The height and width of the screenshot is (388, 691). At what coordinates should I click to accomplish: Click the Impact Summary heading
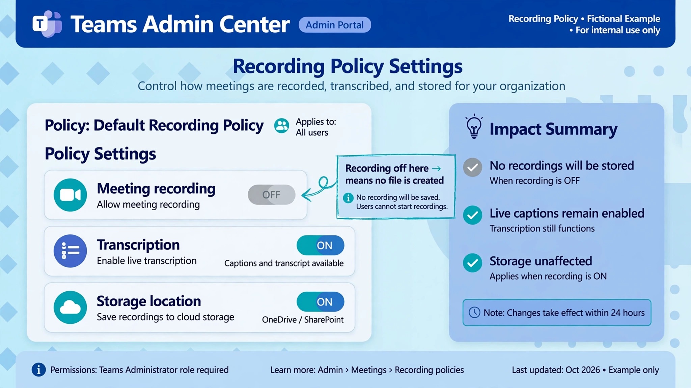click(x=553, y=129)
